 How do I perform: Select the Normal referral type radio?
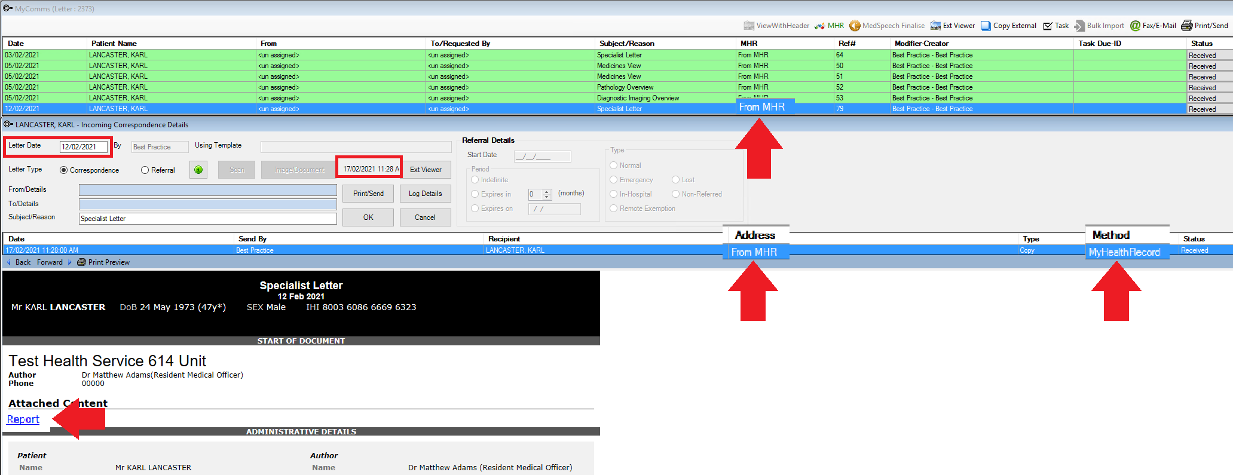[613, 166]
